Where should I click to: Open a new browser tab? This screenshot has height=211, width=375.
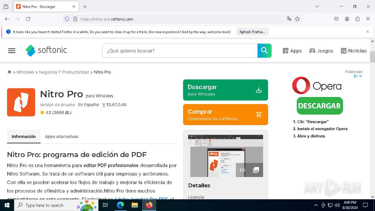(85, 6)
